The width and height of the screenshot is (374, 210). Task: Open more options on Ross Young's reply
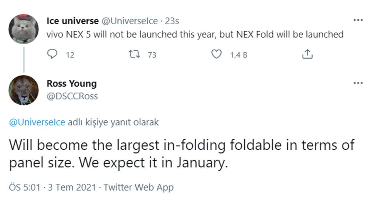tap(358, 83)
